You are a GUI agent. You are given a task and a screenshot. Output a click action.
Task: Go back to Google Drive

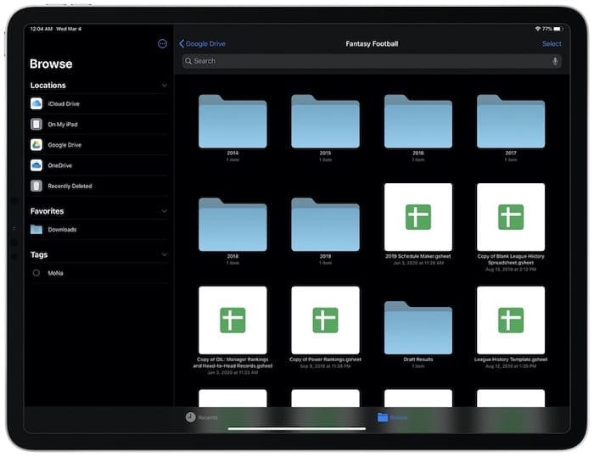202,44
